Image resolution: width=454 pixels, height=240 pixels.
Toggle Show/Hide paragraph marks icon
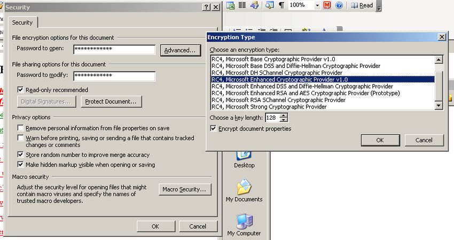point(281,5)
